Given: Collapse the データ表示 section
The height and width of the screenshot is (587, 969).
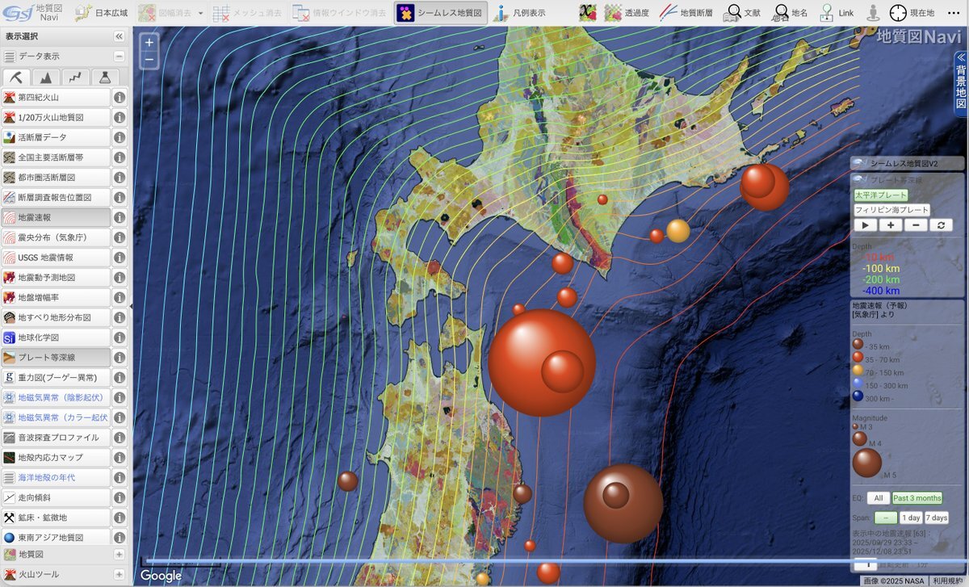Looking at the screenshot, I should [x=119, y=57].
